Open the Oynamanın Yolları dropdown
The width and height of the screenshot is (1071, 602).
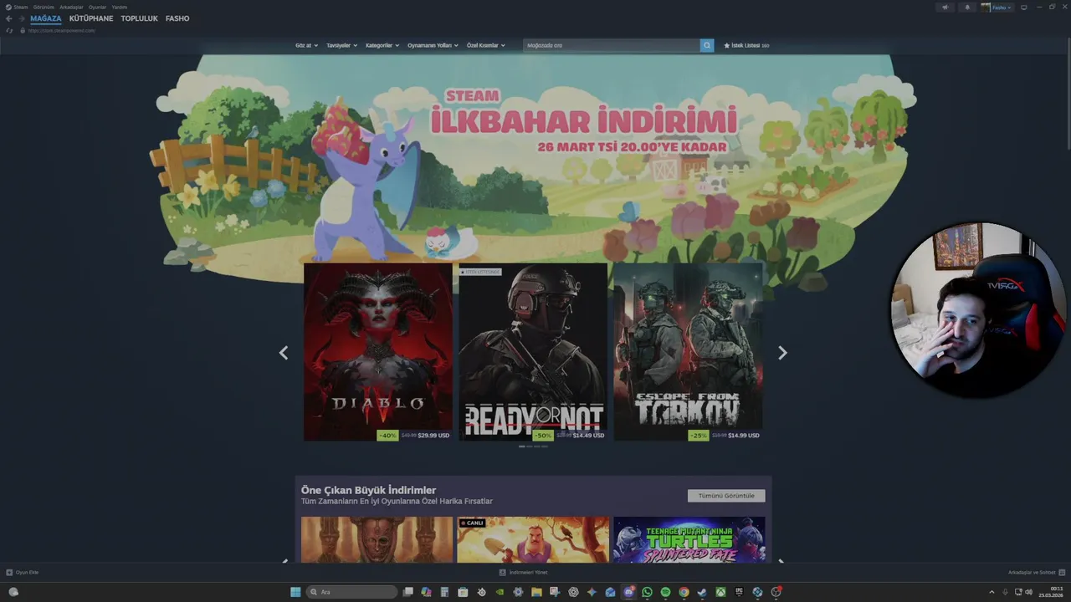(433, 45)
